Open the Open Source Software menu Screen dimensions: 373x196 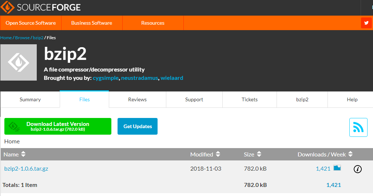coord(31,23)
